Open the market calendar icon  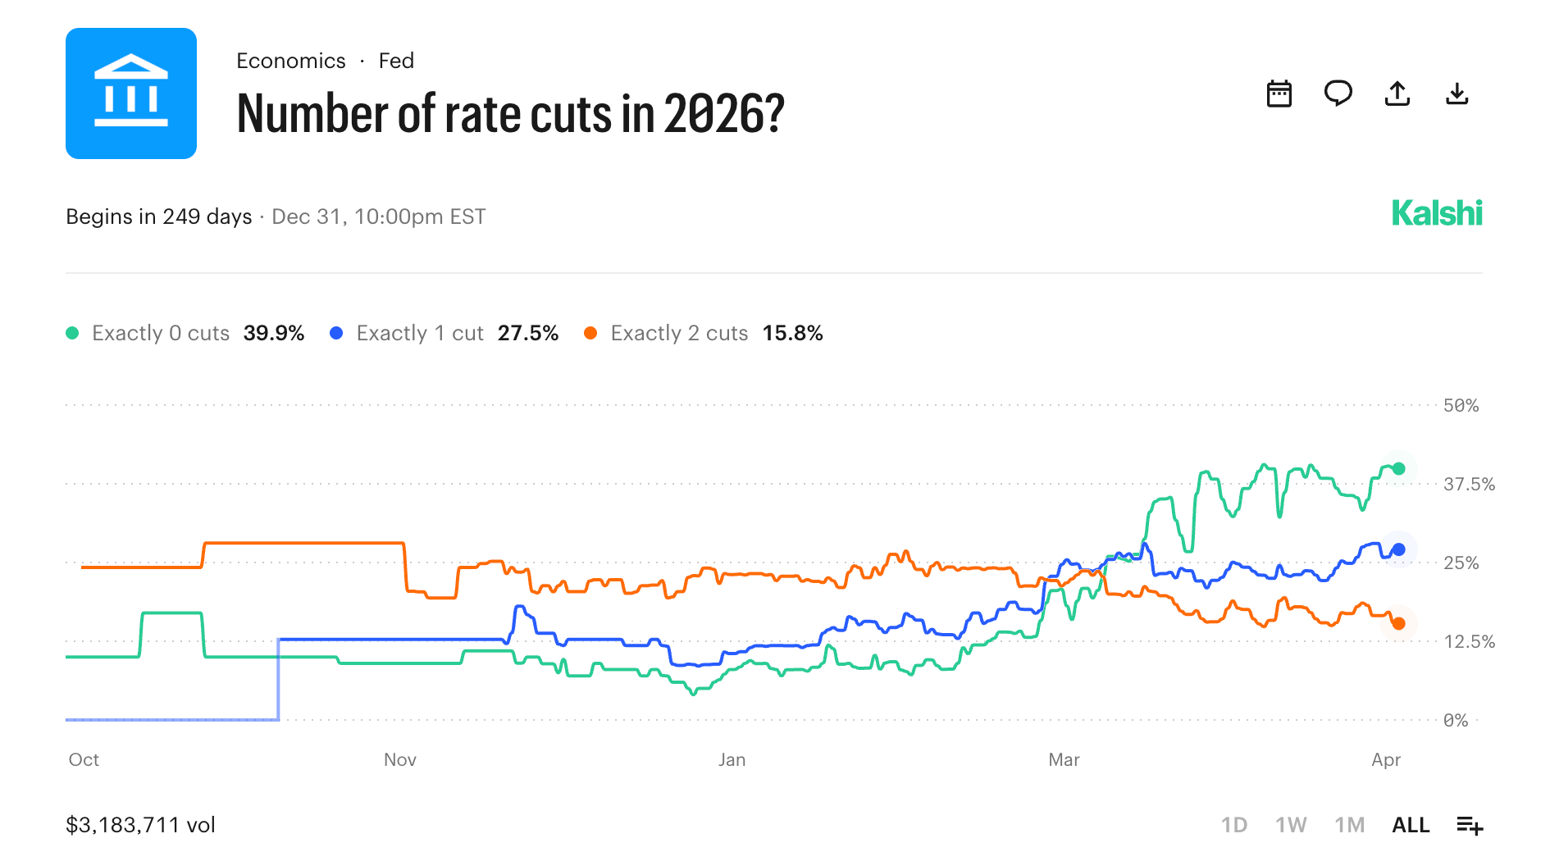point(1279,93)
